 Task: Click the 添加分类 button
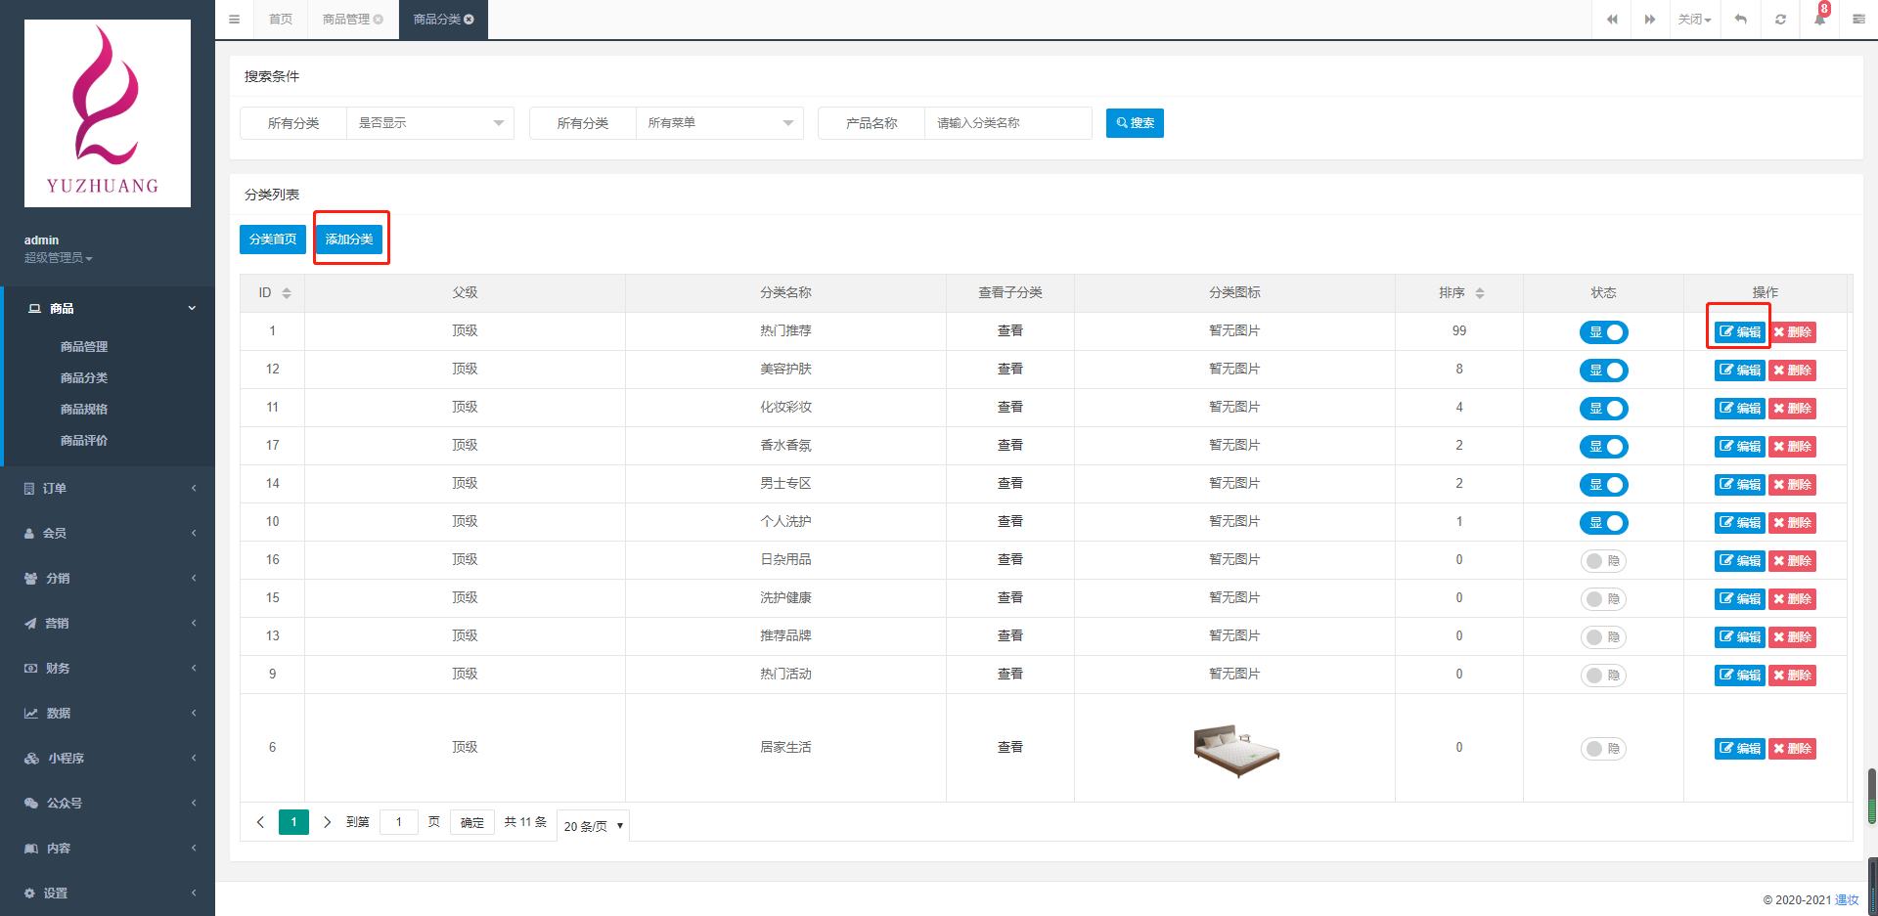pos(349,240)
